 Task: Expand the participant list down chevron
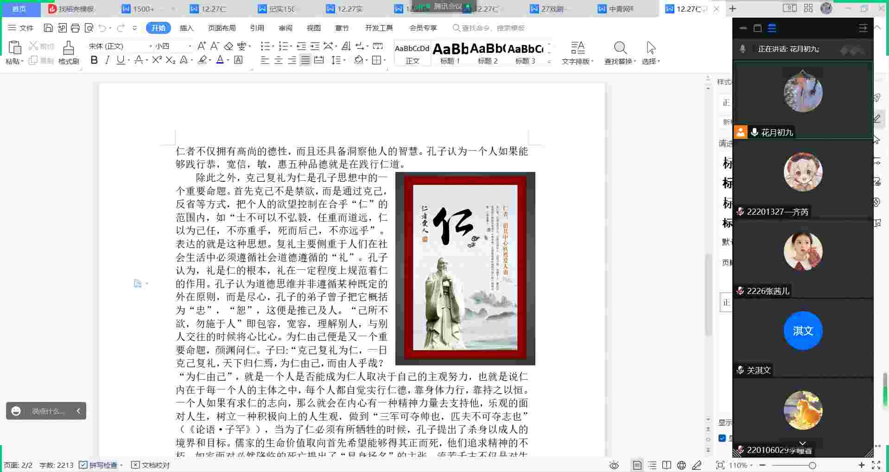(803, 444)
